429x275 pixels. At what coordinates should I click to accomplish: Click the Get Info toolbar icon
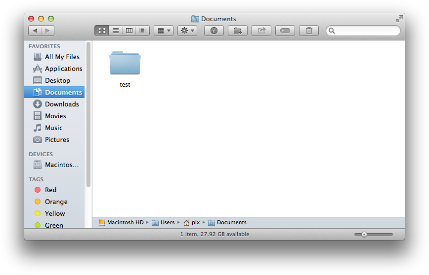[x=214, y=31]
